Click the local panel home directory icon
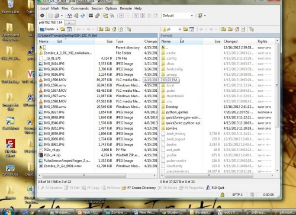The height and width of the screenshot is (215, 296). 114,30
